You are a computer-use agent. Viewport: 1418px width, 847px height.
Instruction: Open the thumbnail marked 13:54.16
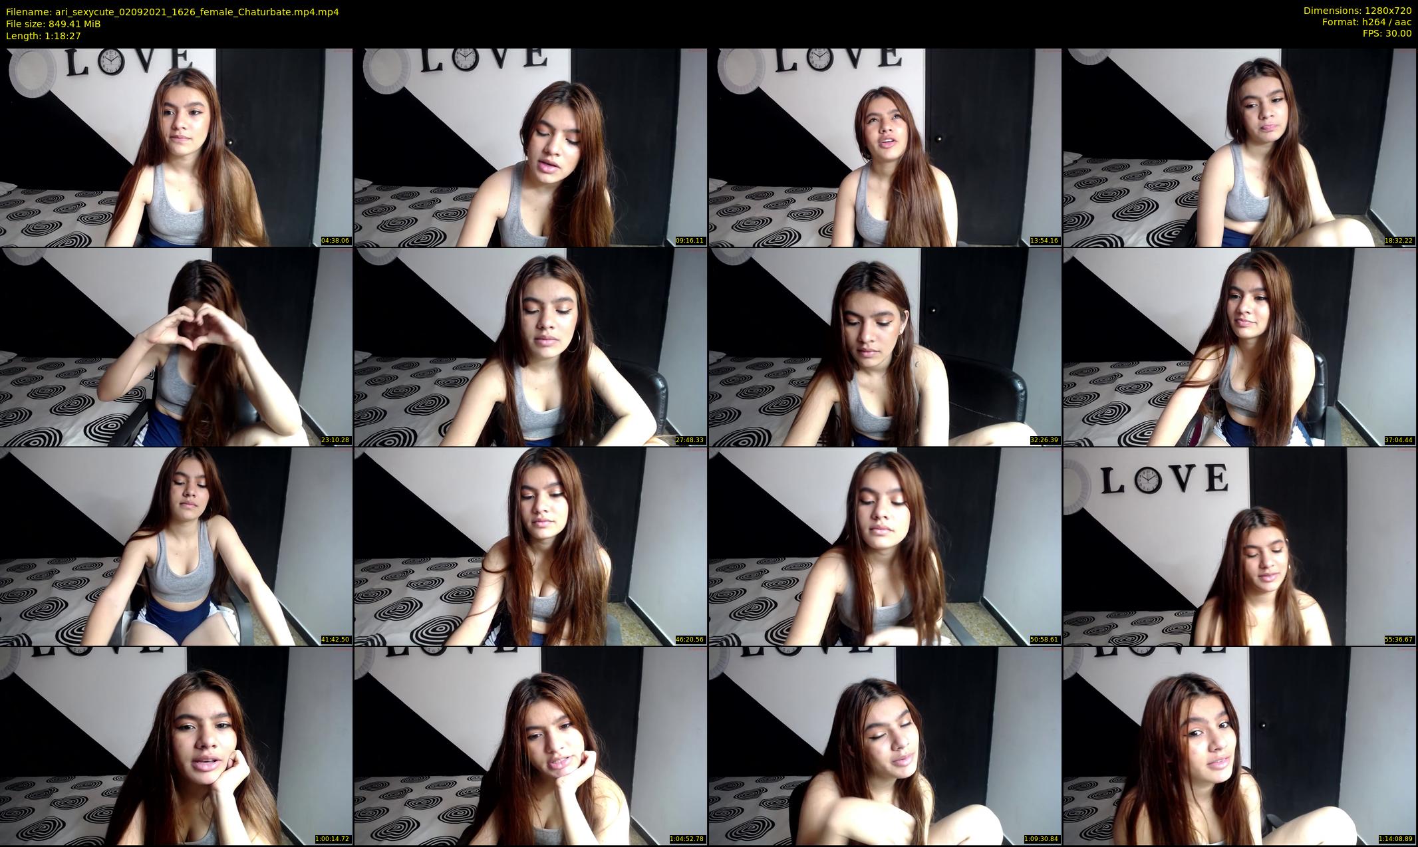[885, 148]
